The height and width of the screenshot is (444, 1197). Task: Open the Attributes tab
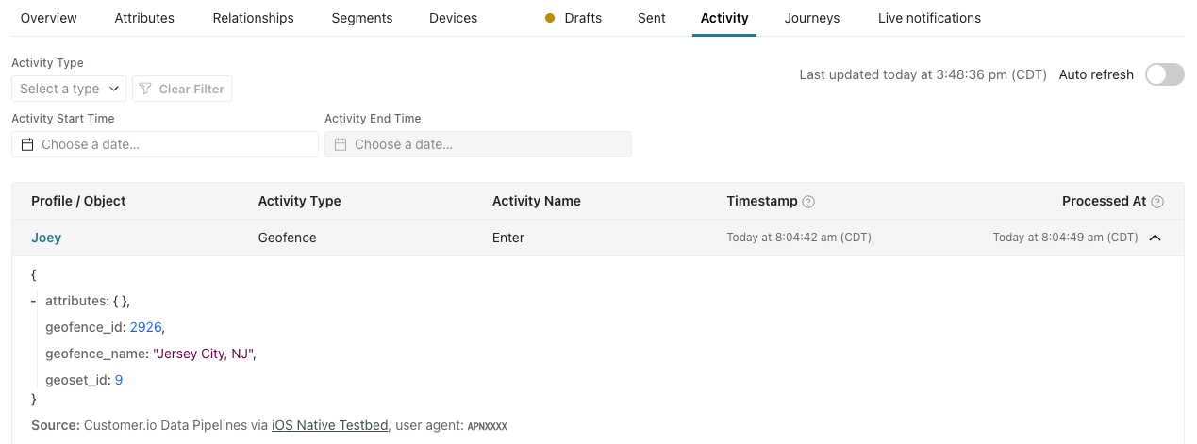144,18
